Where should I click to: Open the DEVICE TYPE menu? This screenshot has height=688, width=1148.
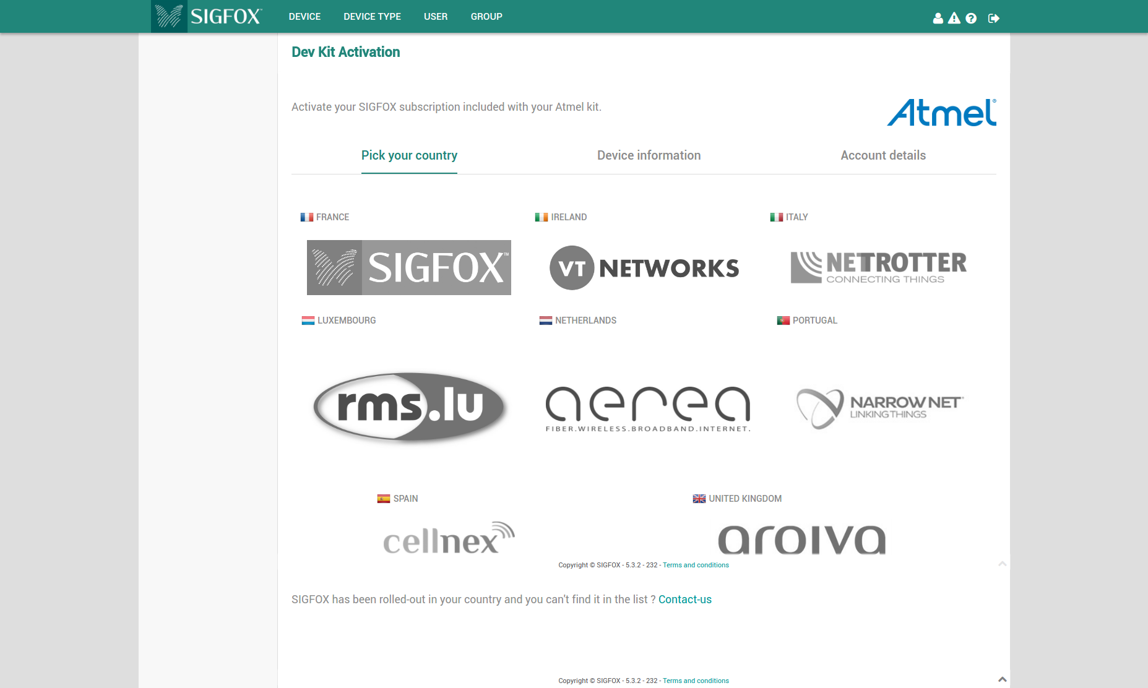[x=373, y=17]
